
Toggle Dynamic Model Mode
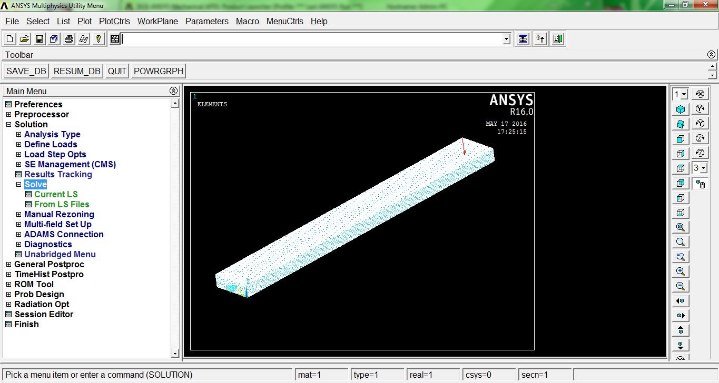[700, 184]
